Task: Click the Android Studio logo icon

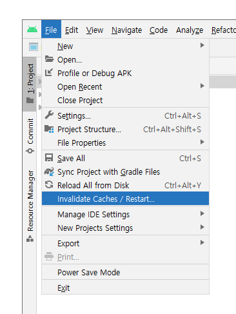Action: (x=32, y=29)
